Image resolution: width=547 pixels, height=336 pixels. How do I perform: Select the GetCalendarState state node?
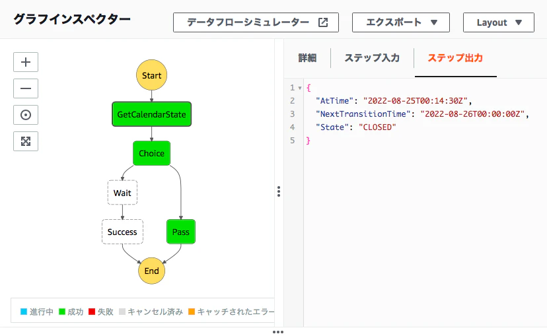point(151,114)
